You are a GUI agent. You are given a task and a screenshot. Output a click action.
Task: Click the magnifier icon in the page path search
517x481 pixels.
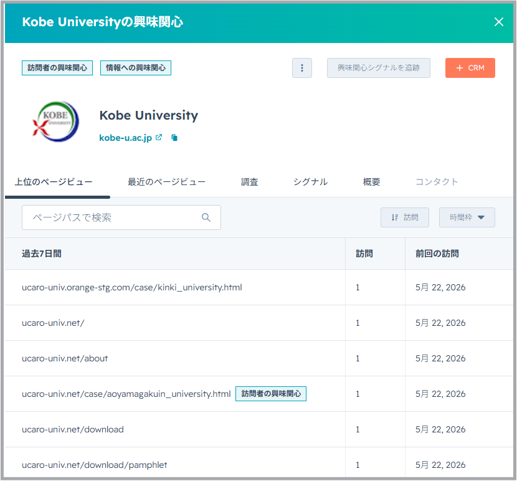pos(206,217)
